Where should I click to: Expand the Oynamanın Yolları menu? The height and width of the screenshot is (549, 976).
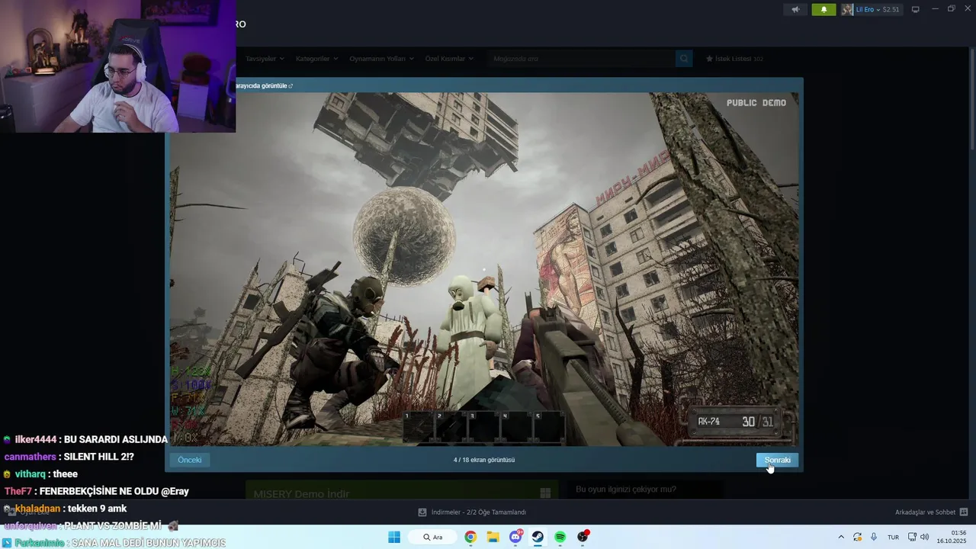point(381,59)
